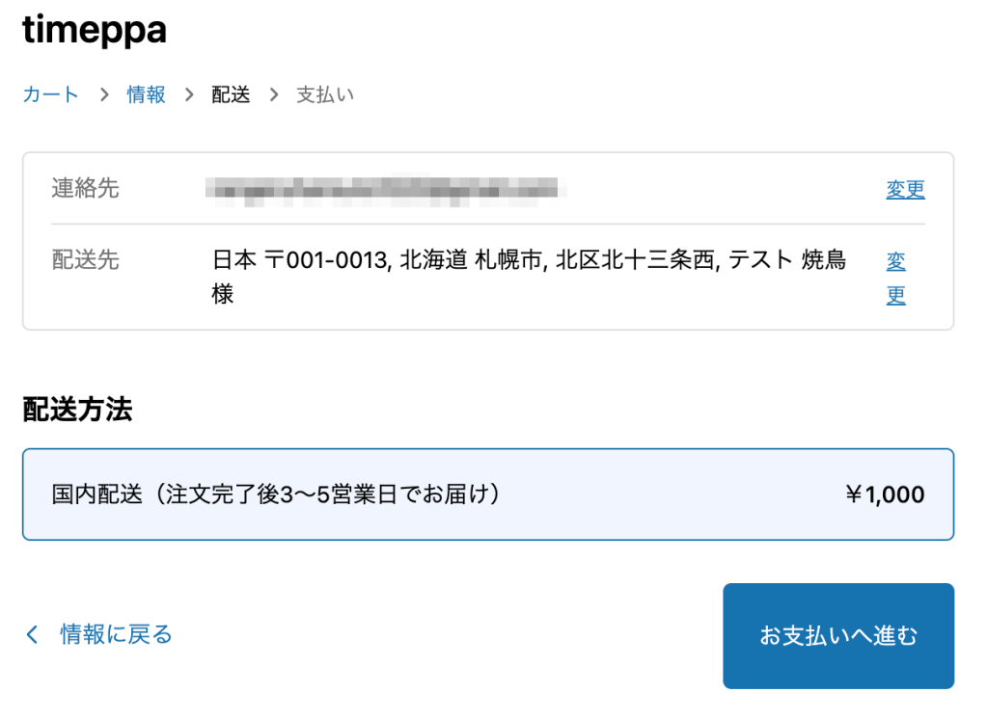The height and width of the screenshot is (720, 988).
Task: Click 情報に戻る to go back
Action: coord(115,634)
